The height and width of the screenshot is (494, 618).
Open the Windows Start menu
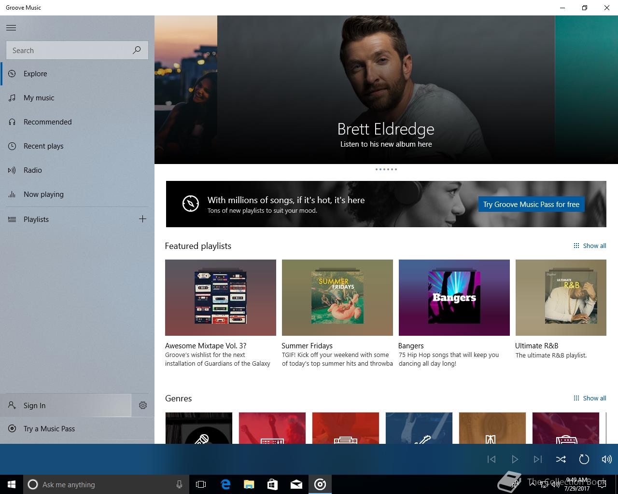tap(12, 484)
